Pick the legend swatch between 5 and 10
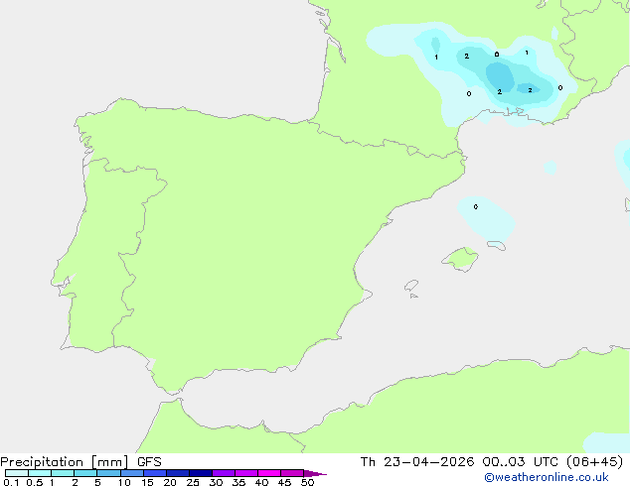The image size is (630, 486). click(x=109, y=473)
